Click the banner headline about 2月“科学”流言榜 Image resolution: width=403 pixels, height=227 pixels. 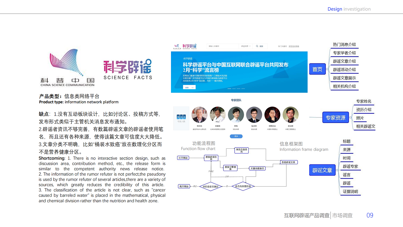click(x=235, y=67)
